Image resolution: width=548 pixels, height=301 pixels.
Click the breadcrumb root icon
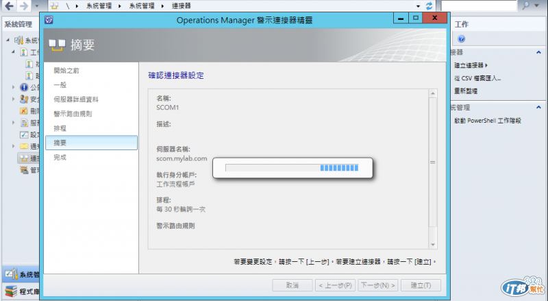click(x=54, y=6)
